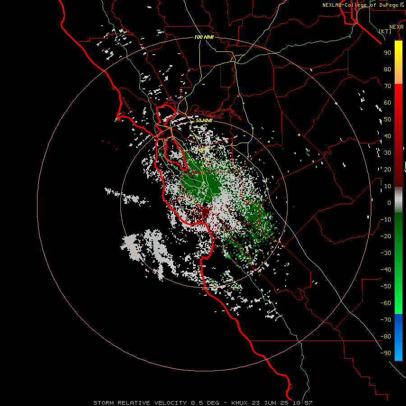The image size is (406, 406).
Task: Click the 50 value on the color scale
Action: point(388,120)
